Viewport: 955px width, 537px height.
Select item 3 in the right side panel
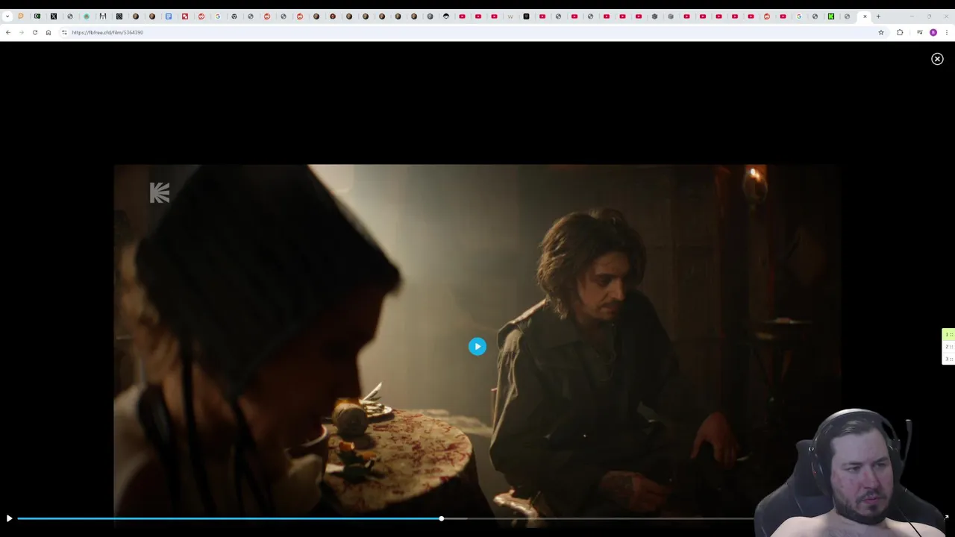tap(948, 359)
